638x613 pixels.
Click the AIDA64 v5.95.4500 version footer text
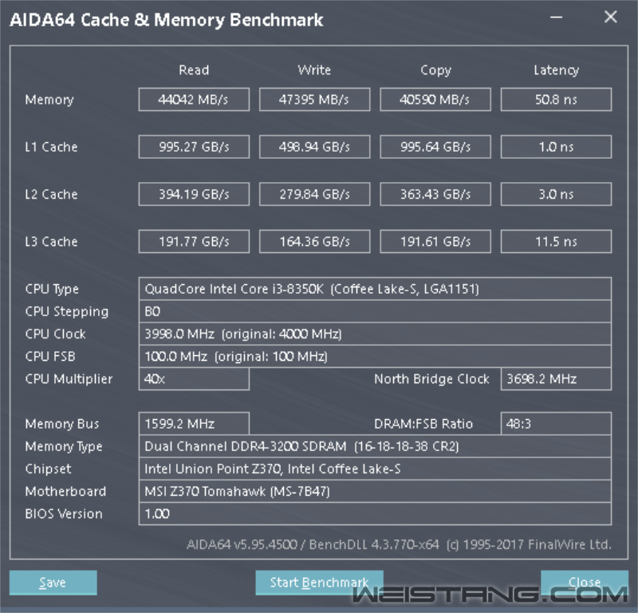pos(399,544)
